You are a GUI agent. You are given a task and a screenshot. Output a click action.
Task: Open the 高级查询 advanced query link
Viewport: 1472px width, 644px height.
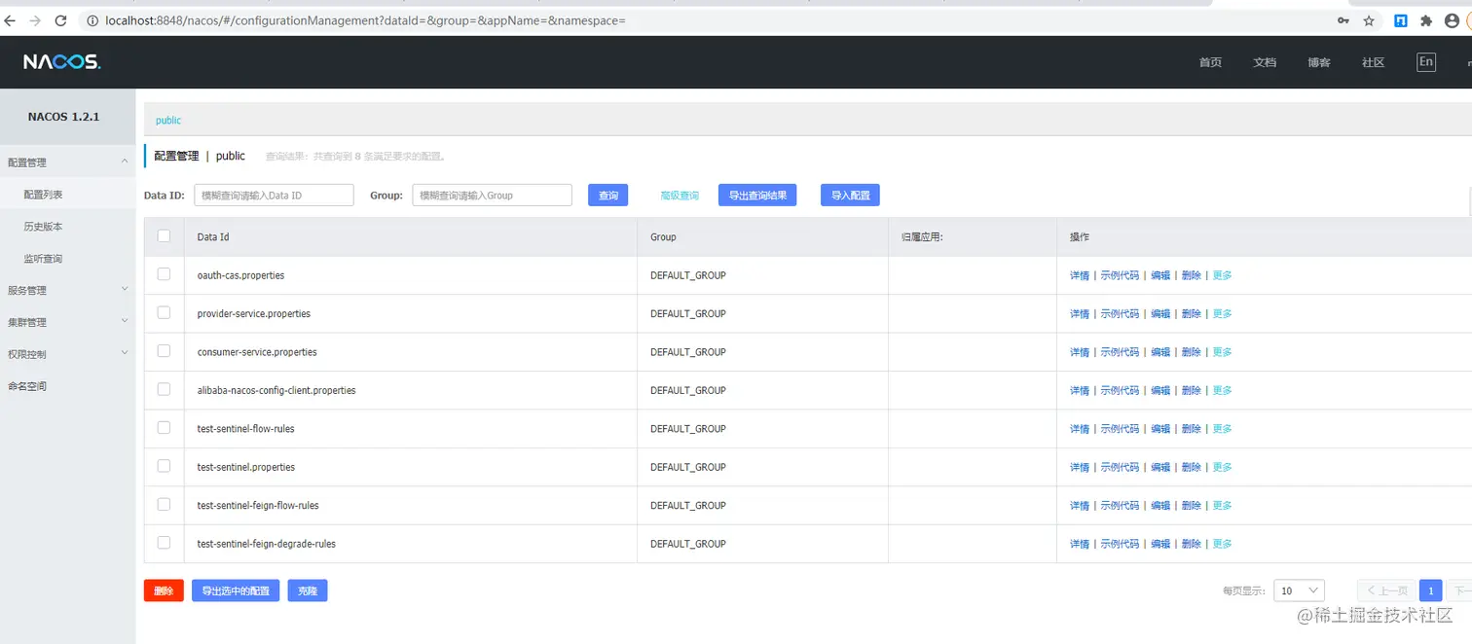pyautogui.click(x=680, y=196)
